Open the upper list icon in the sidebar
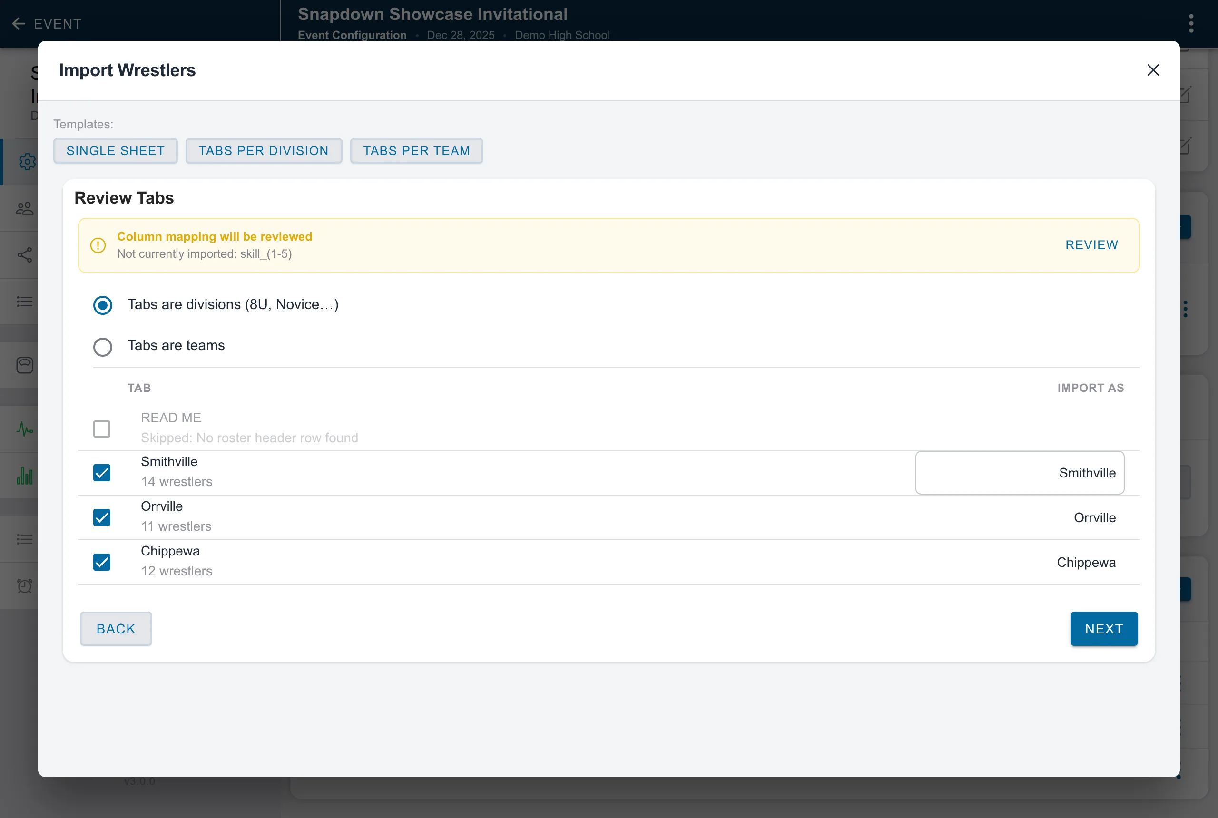 tap(25, 302)
